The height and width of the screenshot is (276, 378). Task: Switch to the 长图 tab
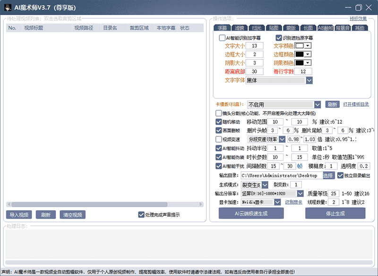[x=308, y=28]
